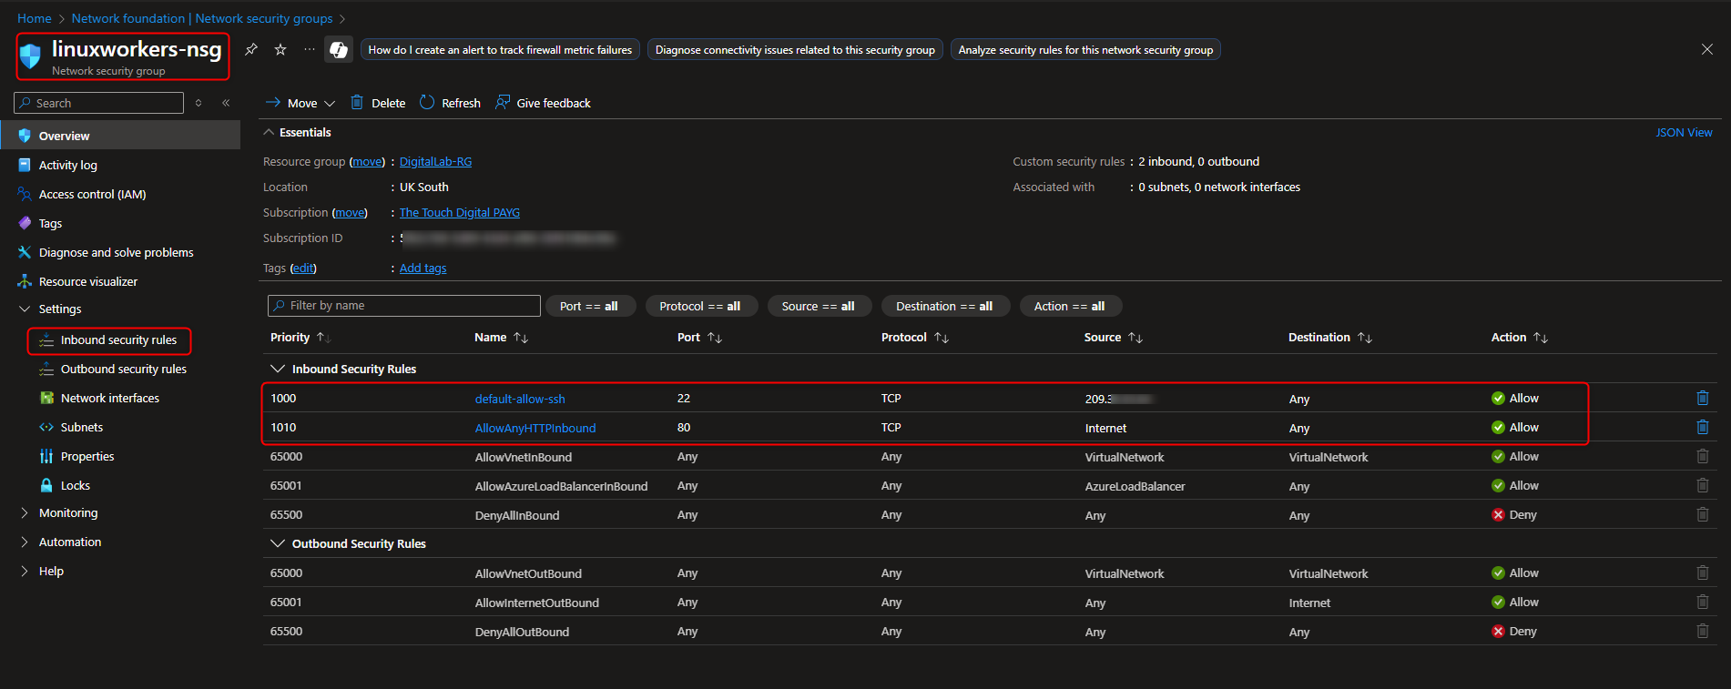1731x689 pixels.
Task: Click the Refresh toolbar button
Action: [x=450, y=103]
